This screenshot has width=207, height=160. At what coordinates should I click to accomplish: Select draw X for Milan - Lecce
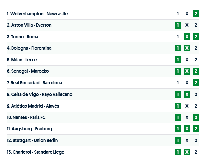[187, 60]
